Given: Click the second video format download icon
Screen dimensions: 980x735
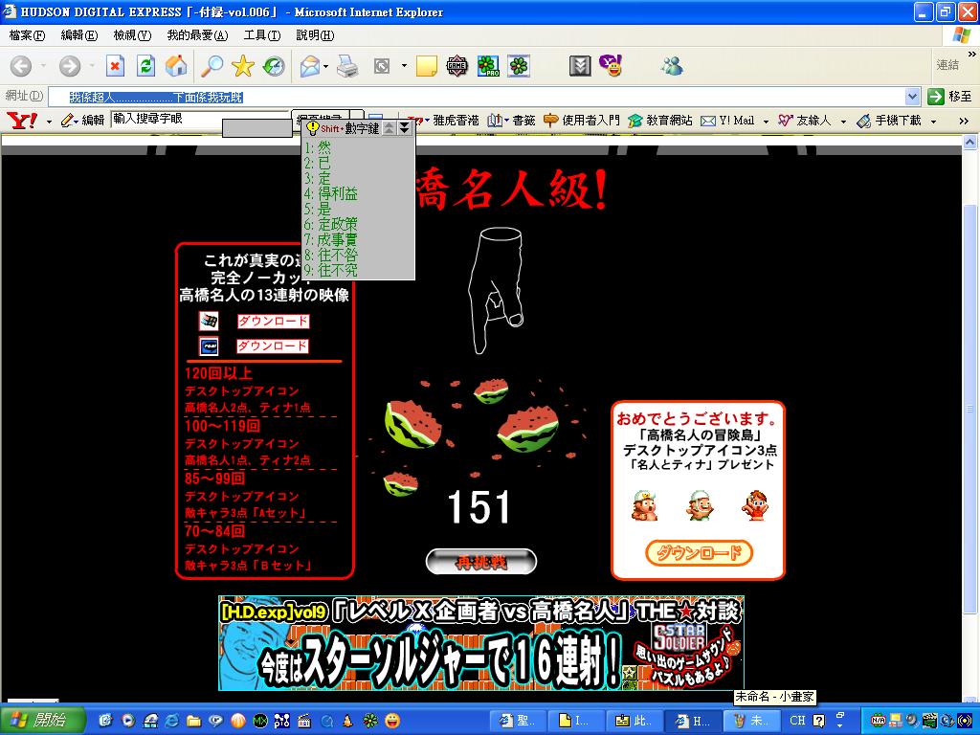Looking at the screenshot, I should click(209, 346).
